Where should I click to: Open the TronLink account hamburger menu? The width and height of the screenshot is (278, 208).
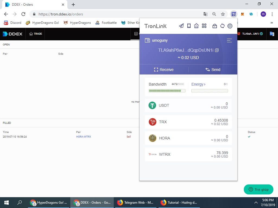point(229,41)
